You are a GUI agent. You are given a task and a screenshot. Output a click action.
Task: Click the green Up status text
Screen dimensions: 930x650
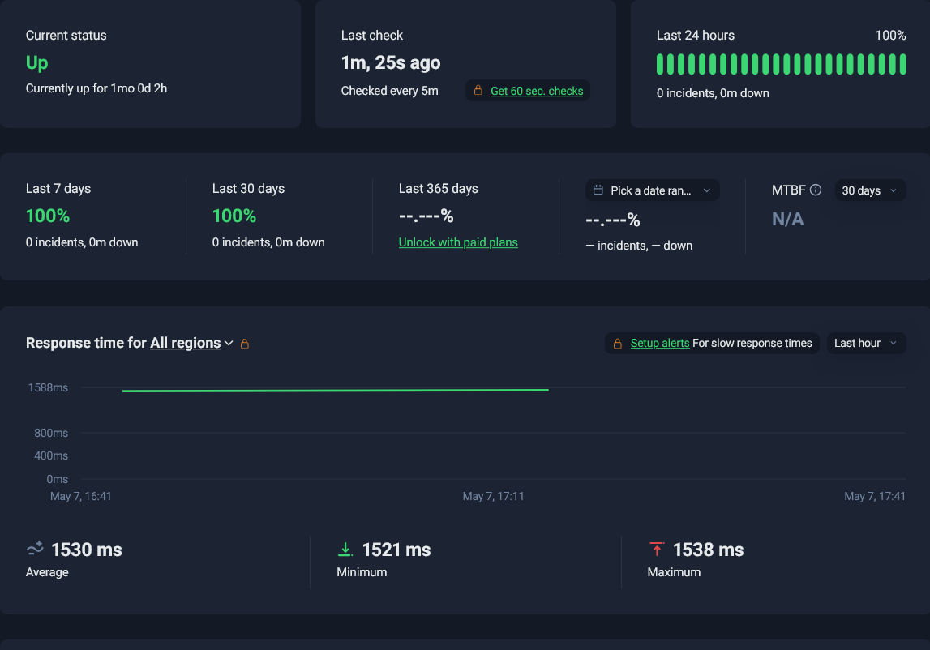[36, 63]
